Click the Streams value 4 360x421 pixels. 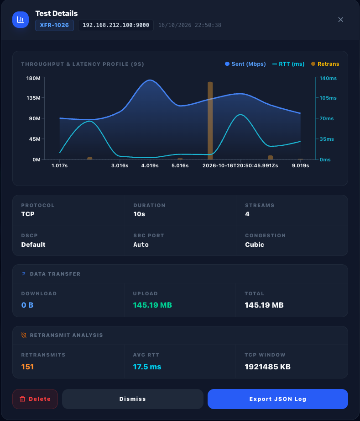[x=247, y=214]
